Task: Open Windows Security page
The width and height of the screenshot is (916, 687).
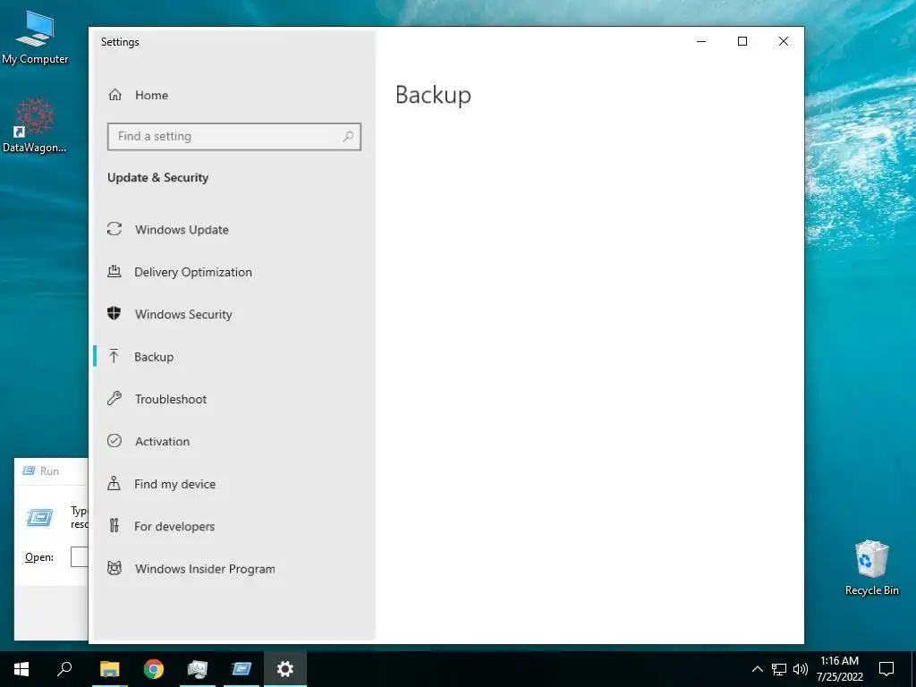Action: pos(233,314)
